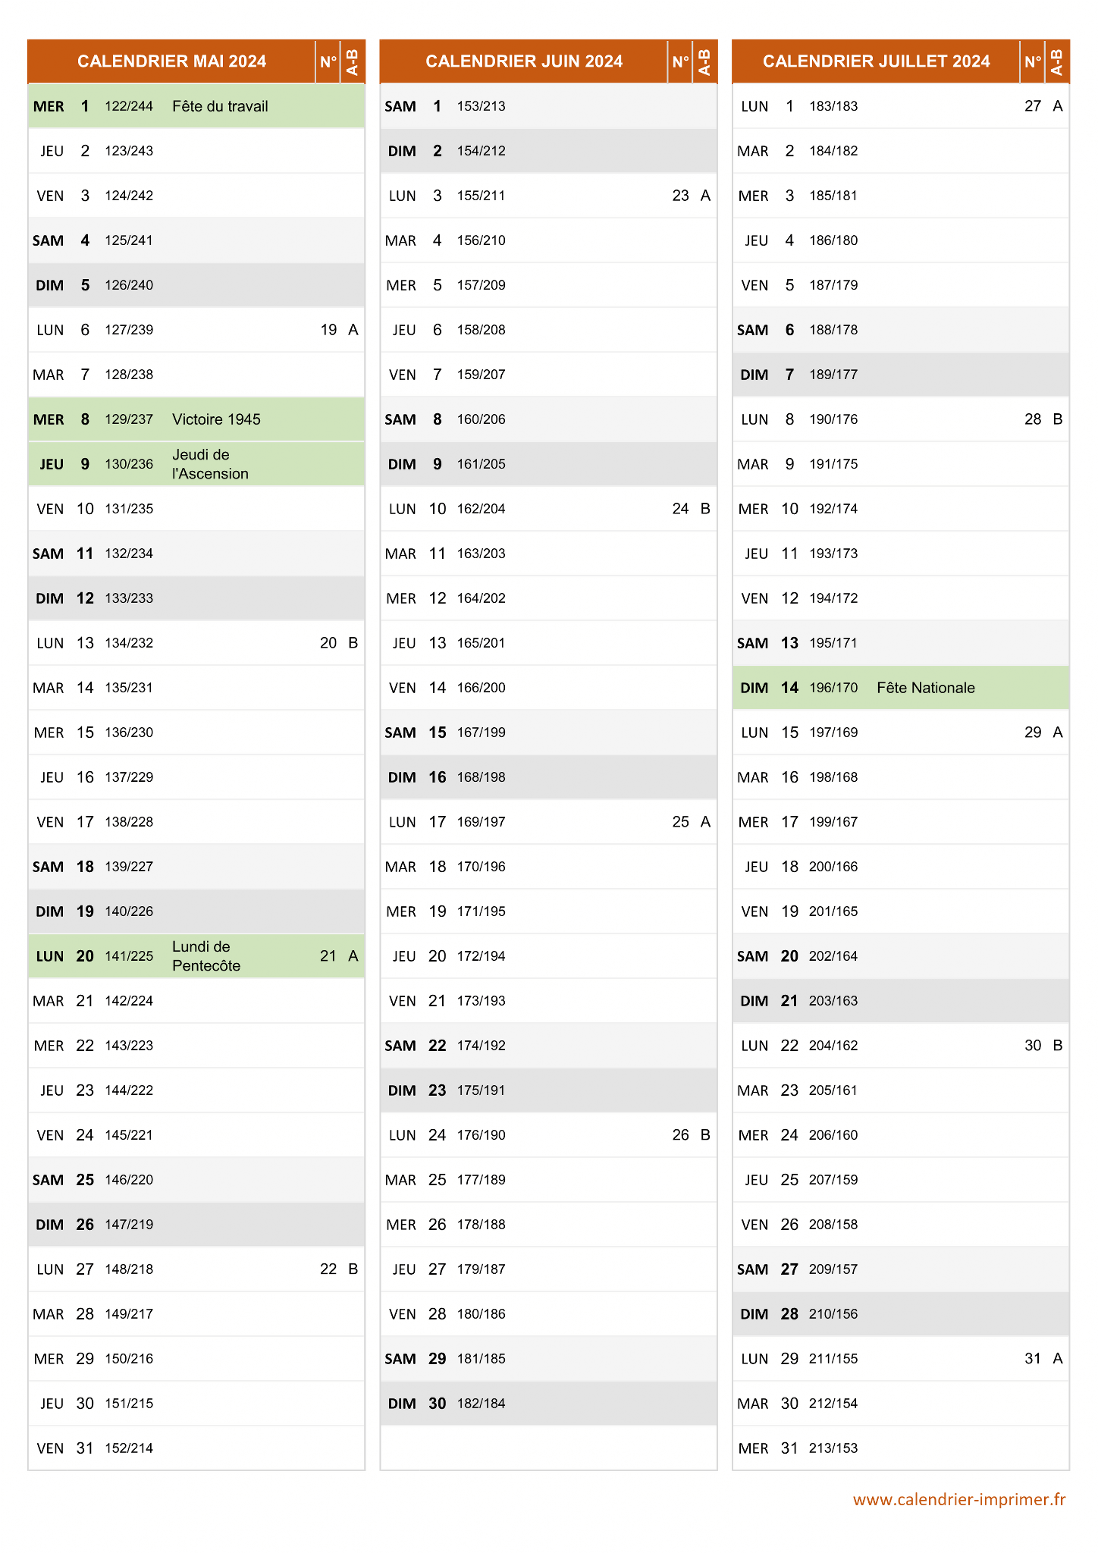Click the N° column header in May calendar

pos(328,61)
